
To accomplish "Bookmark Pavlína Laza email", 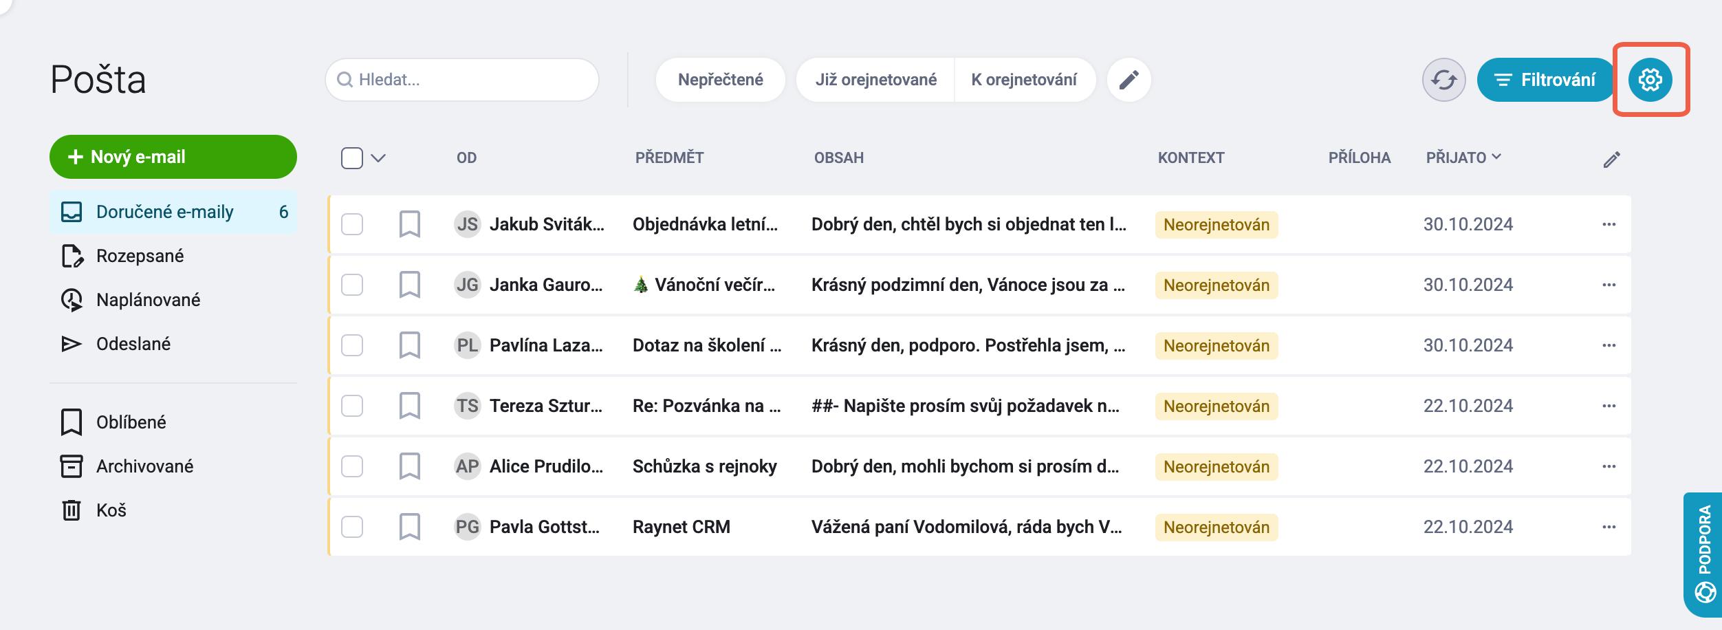I will pos(410,345).
